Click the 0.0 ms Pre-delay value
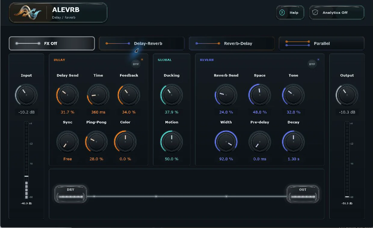 point(260,159)
